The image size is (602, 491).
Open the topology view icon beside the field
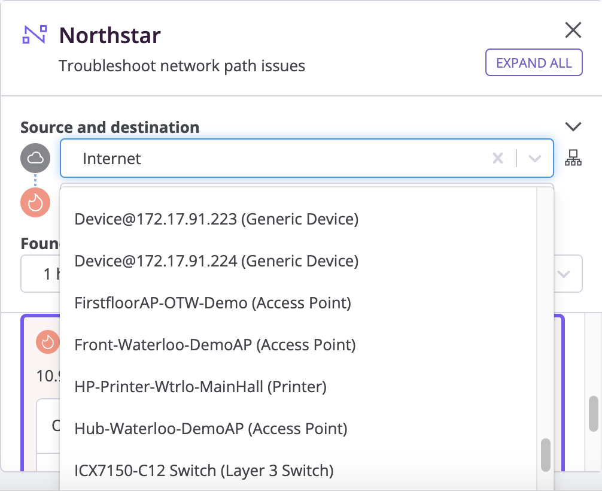(573, 158)
